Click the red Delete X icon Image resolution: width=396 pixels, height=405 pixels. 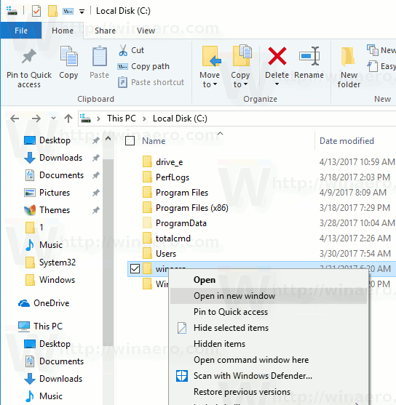tap(277, 56)
